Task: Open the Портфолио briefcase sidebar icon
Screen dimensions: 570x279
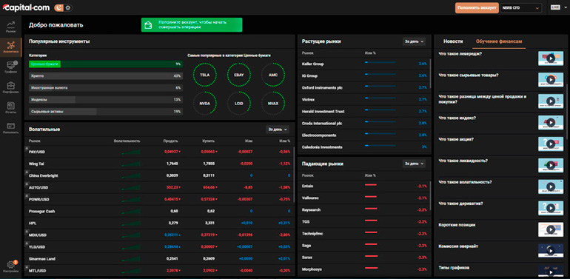Action: point(10,87)
